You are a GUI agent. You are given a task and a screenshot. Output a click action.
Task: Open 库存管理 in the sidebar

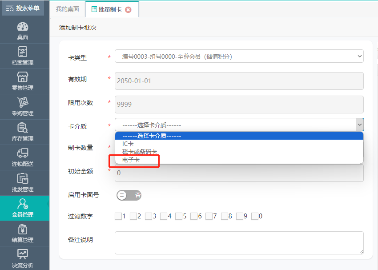coord(23,132)
